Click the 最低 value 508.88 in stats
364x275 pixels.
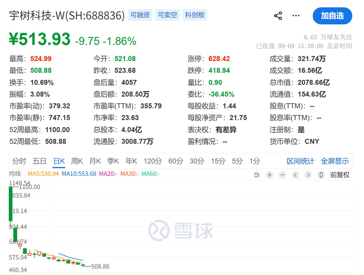[x=41, y=70]
